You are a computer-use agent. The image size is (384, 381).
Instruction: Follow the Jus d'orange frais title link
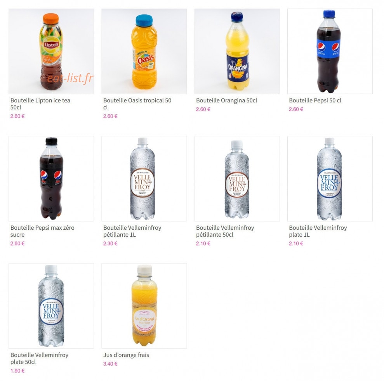tap(126, 355)
